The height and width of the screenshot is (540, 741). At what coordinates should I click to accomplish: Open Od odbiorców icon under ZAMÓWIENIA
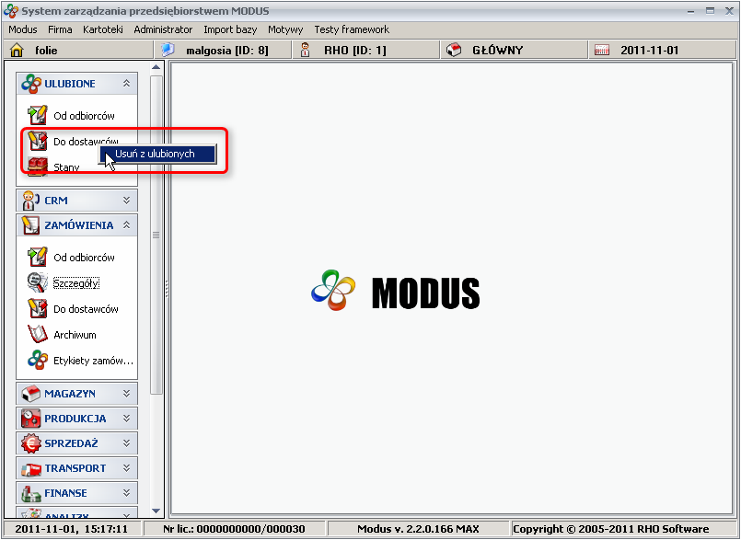[x=37, y=257]
